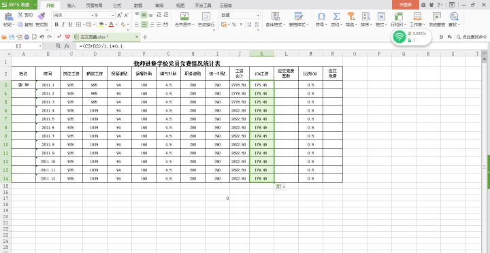Screen dimensions: 490x253
Task: Switch to the 公式 (Formulas) ribbon tab
Action: click(x=117, y=5)
